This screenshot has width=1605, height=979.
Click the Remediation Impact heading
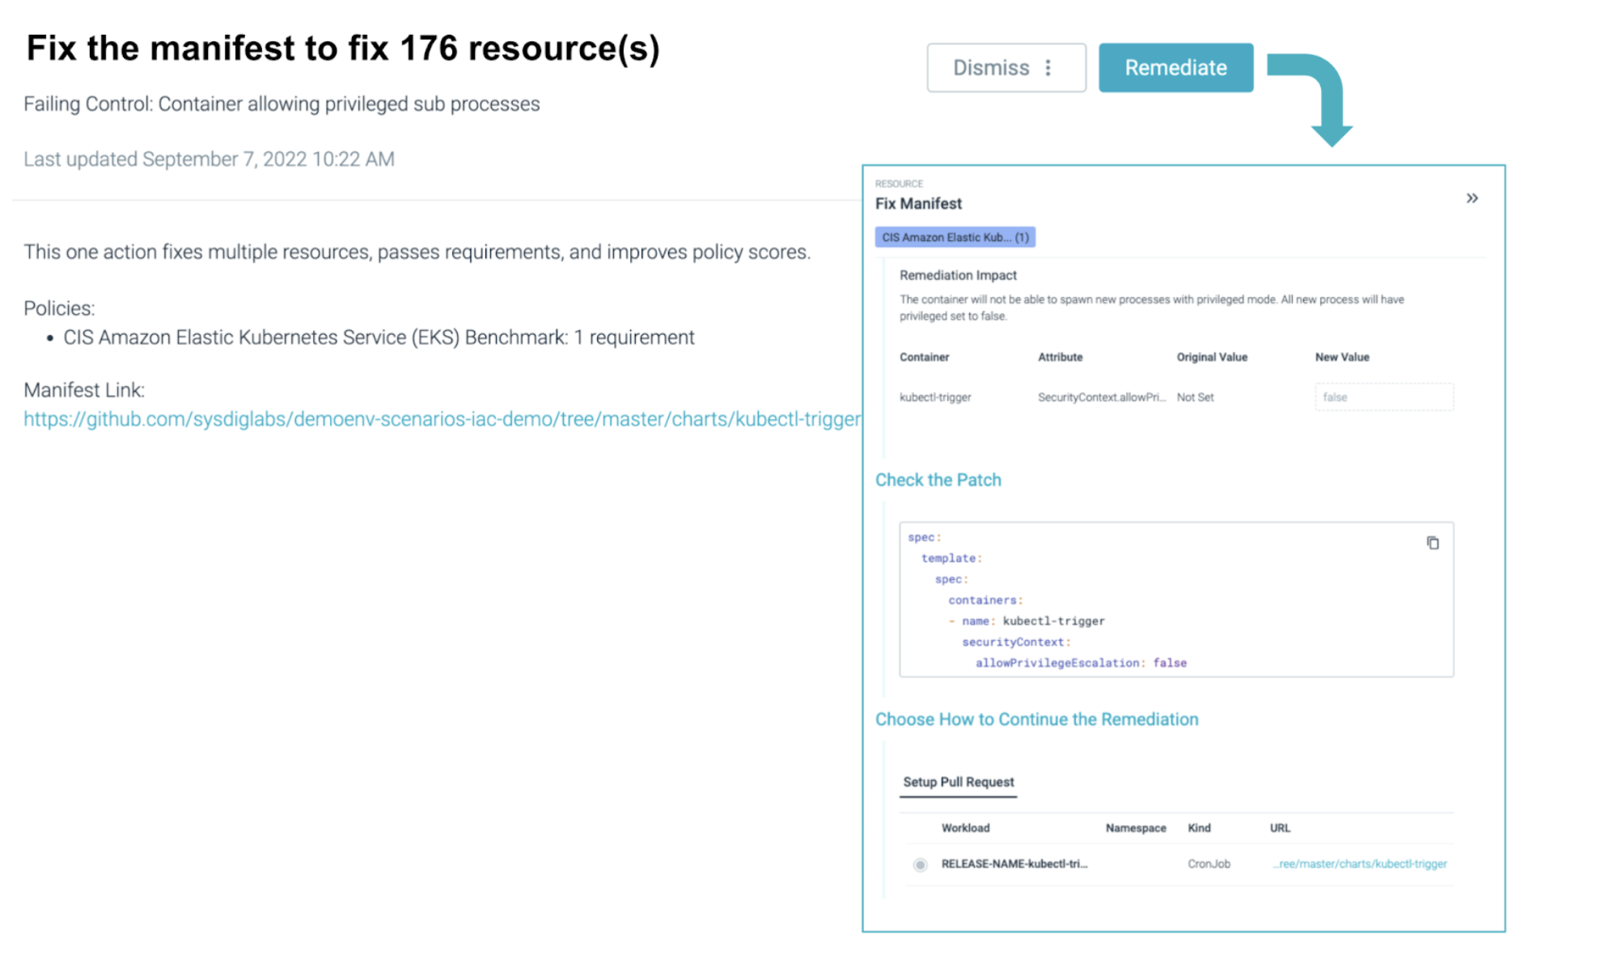pyautogui.click(x=958, y=275)
